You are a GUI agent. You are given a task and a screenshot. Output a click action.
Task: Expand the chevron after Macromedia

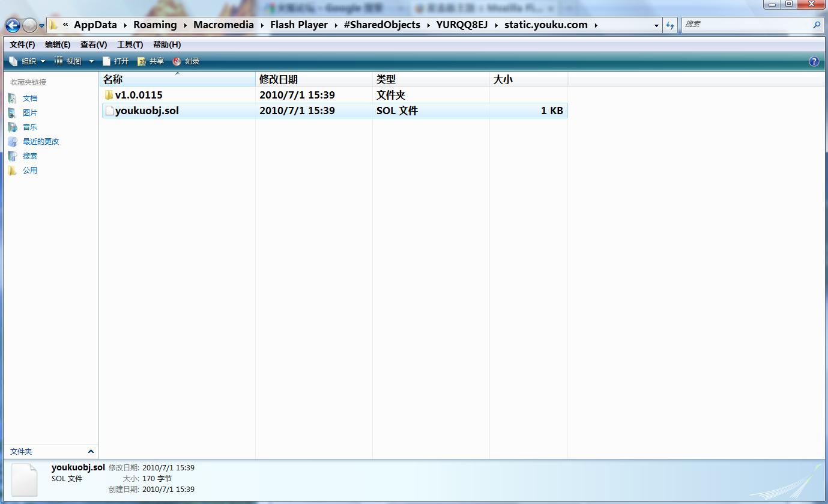tap(262, 25)
